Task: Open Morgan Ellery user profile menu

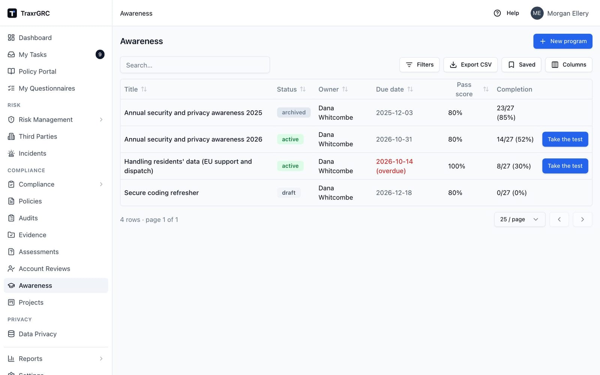Action: click(559, 13)
